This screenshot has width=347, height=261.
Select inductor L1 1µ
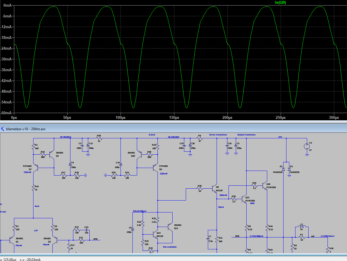[x=302, y=226]
